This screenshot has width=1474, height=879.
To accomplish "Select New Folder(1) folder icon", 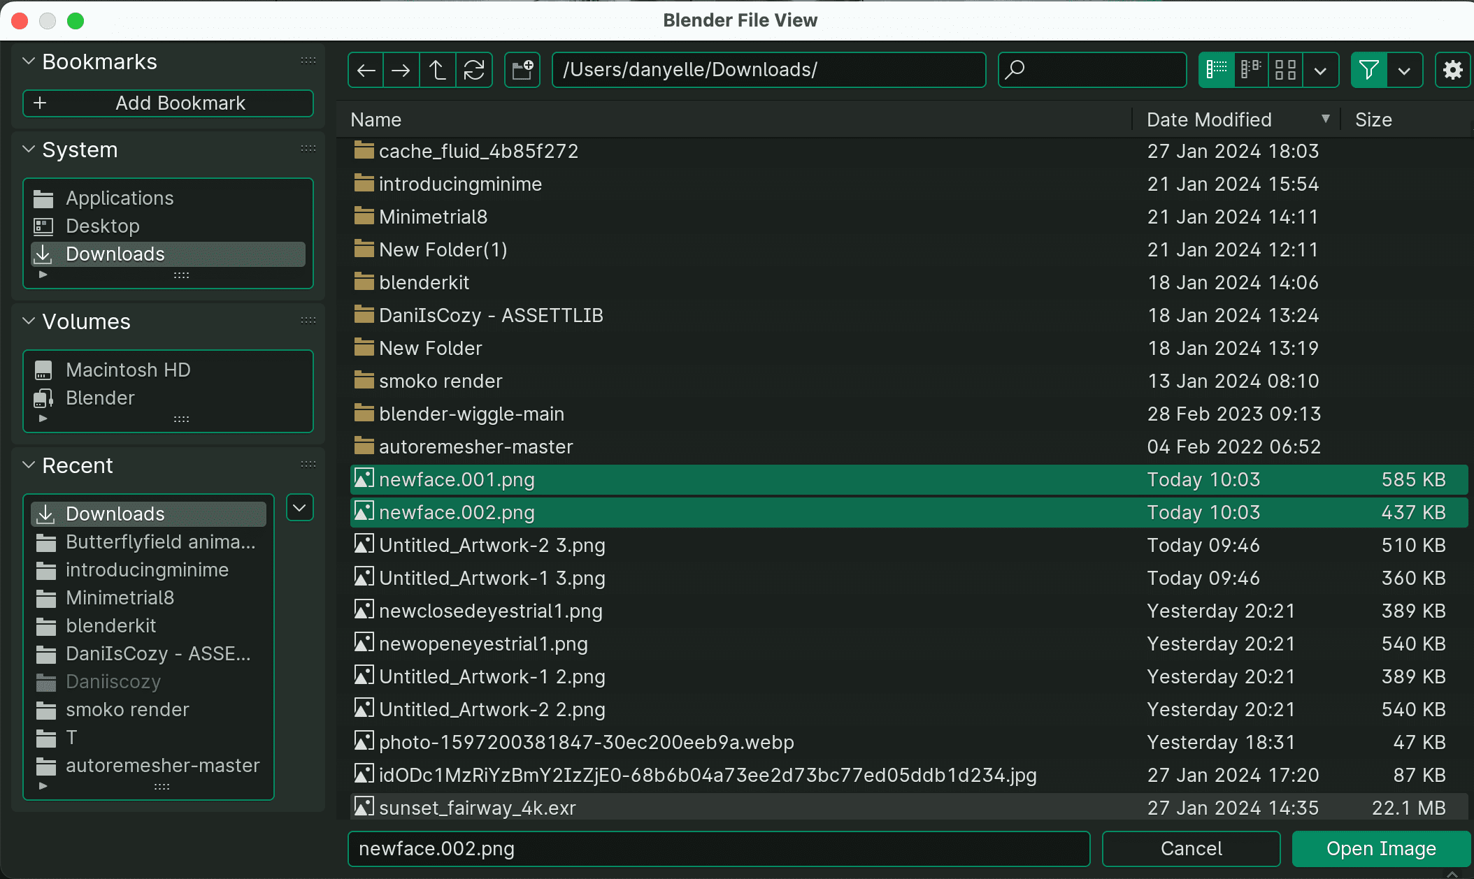I will pos(364,249).
